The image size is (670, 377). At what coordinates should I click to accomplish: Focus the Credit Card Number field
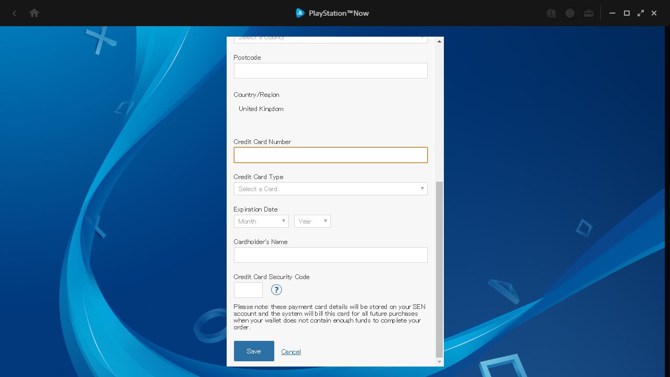point(330,155)
